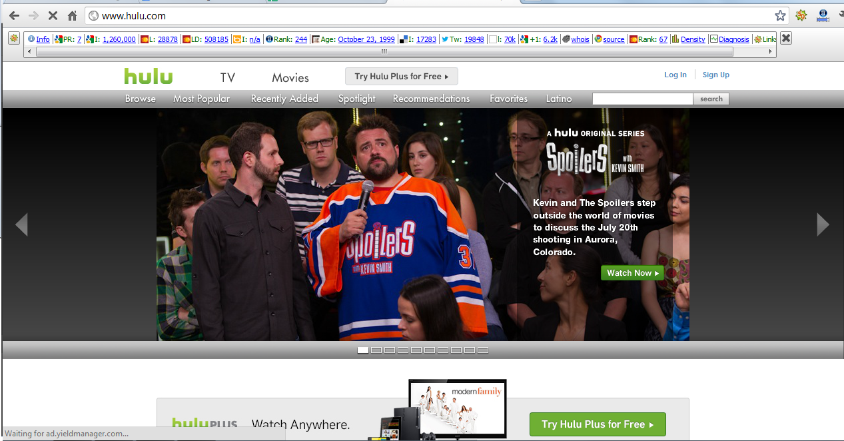The image size is (844, 441).
Task: Click the Spoilers with Kevin Smith title logo
Action: (595, 159)
